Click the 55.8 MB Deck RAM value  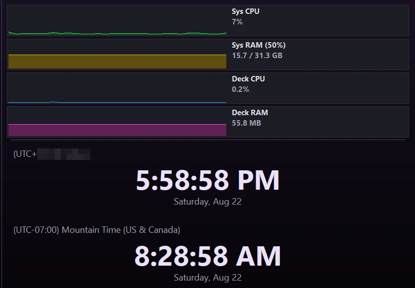[246, 123]
